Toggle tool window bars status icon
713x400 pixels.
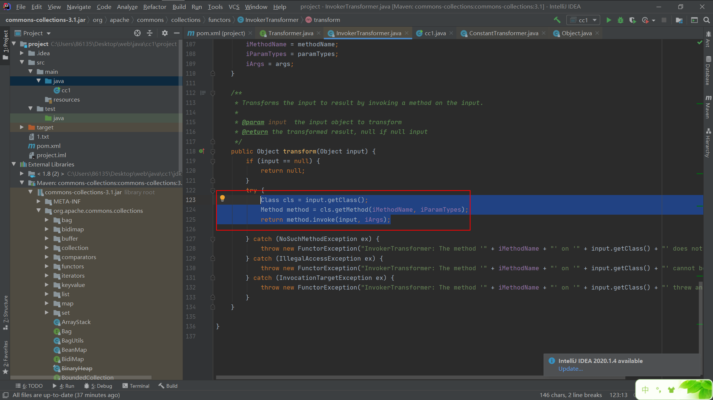6,395
